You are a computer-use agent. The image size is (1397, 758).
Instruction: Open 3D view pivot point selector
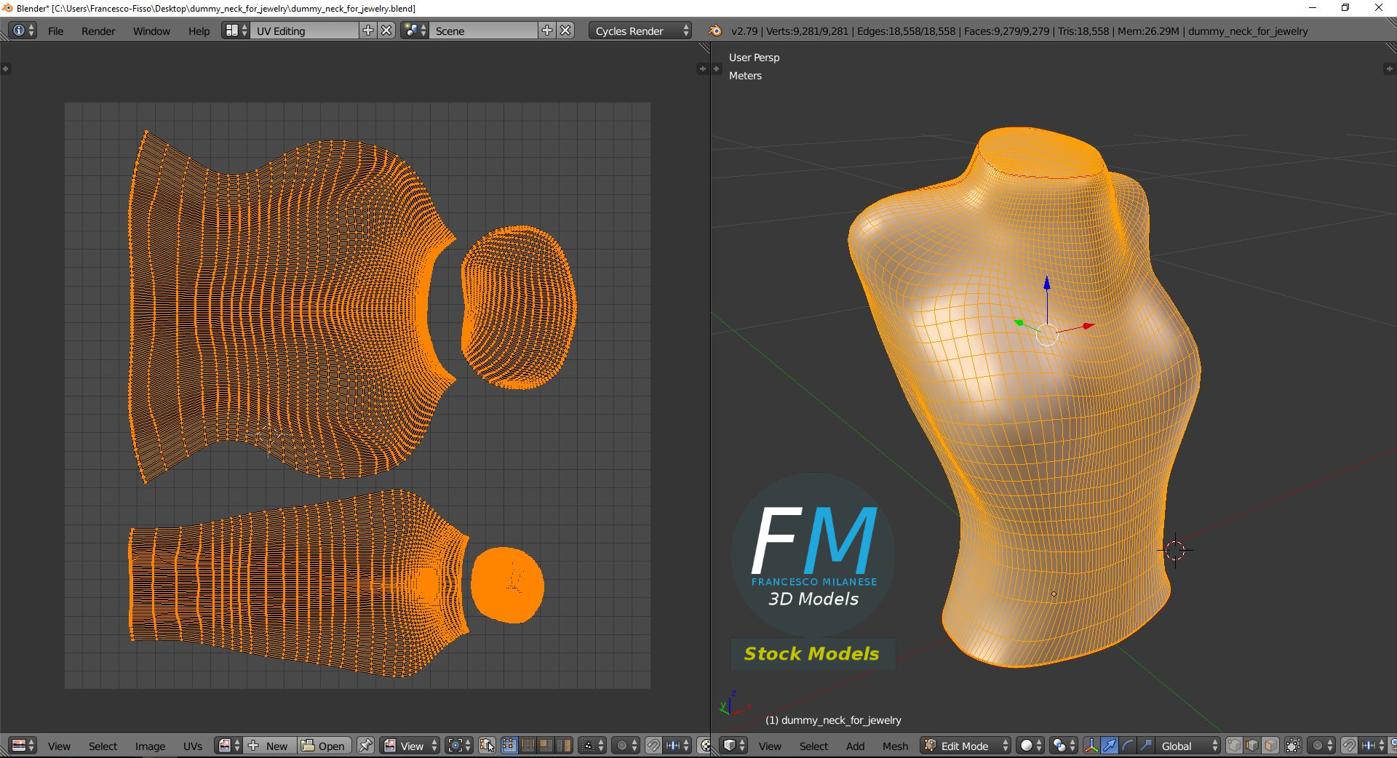tap(1064, 746)
